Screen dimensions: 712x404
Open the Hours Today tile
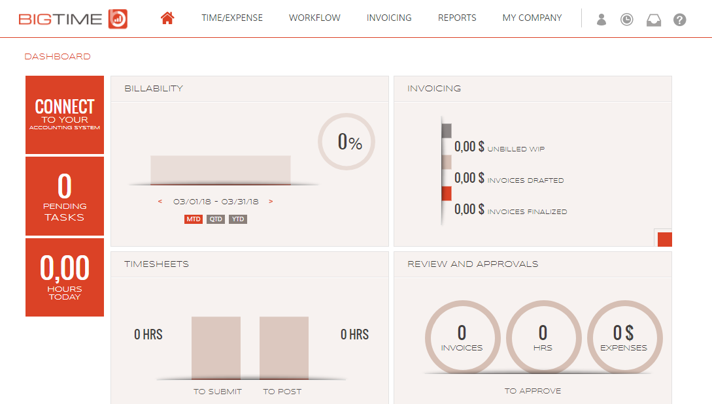click(65, 277)
